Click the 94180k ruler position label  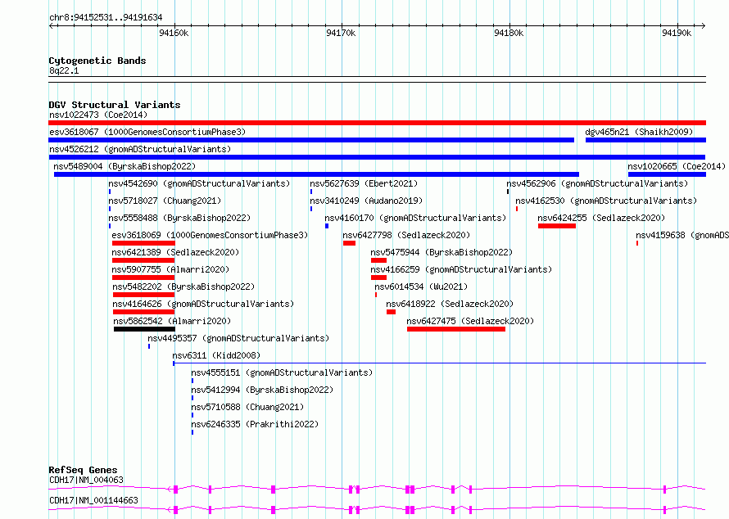point(509,33)
